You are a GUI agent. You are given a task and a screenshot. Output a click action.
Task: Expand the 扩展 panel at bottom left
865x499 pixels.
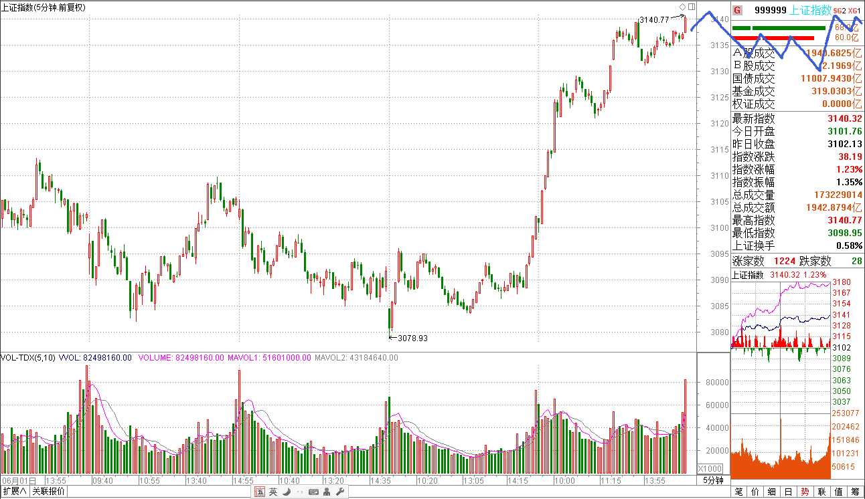pyautogui.click(x=15, y=492)
